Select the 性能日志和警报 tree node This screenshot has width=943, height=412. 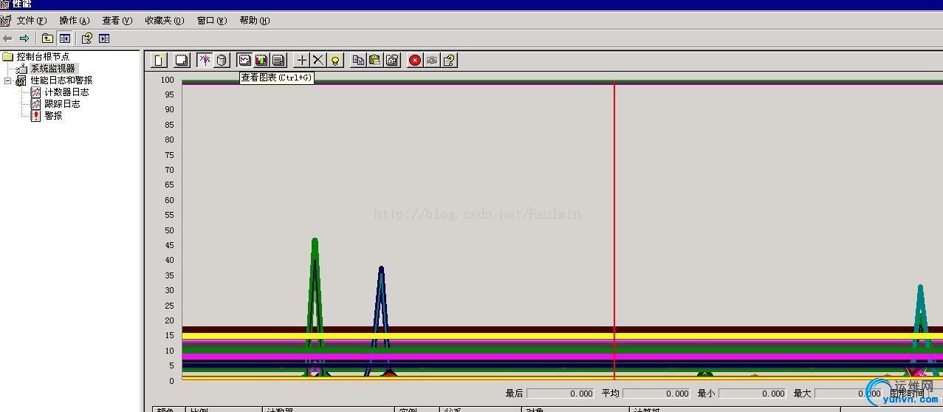click(x=61, y=80)
